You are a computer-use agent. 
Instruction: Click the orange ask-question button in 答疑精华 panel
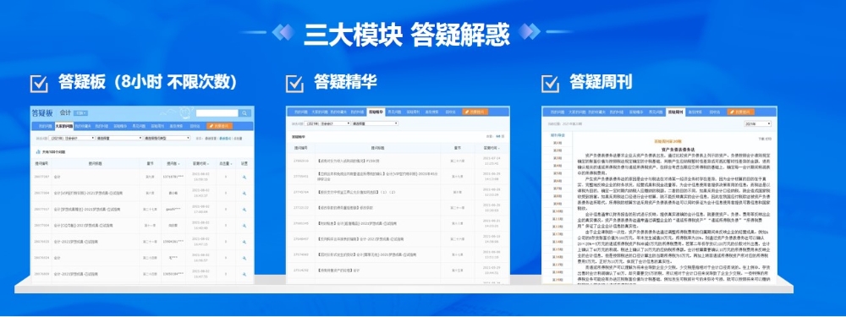click(x=475, y=112)
